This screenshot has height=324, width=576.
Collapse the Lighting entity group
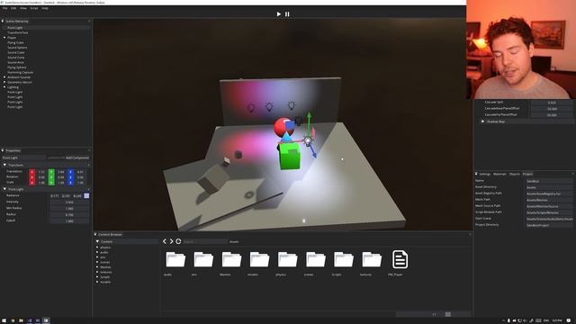(x=4, y=87)
